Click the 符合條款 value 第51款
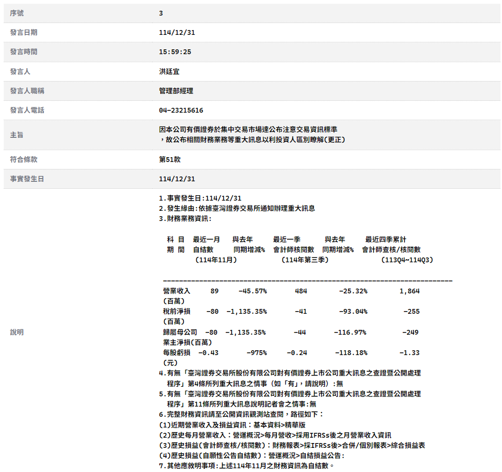502x472 pixels. coord(169,159)
